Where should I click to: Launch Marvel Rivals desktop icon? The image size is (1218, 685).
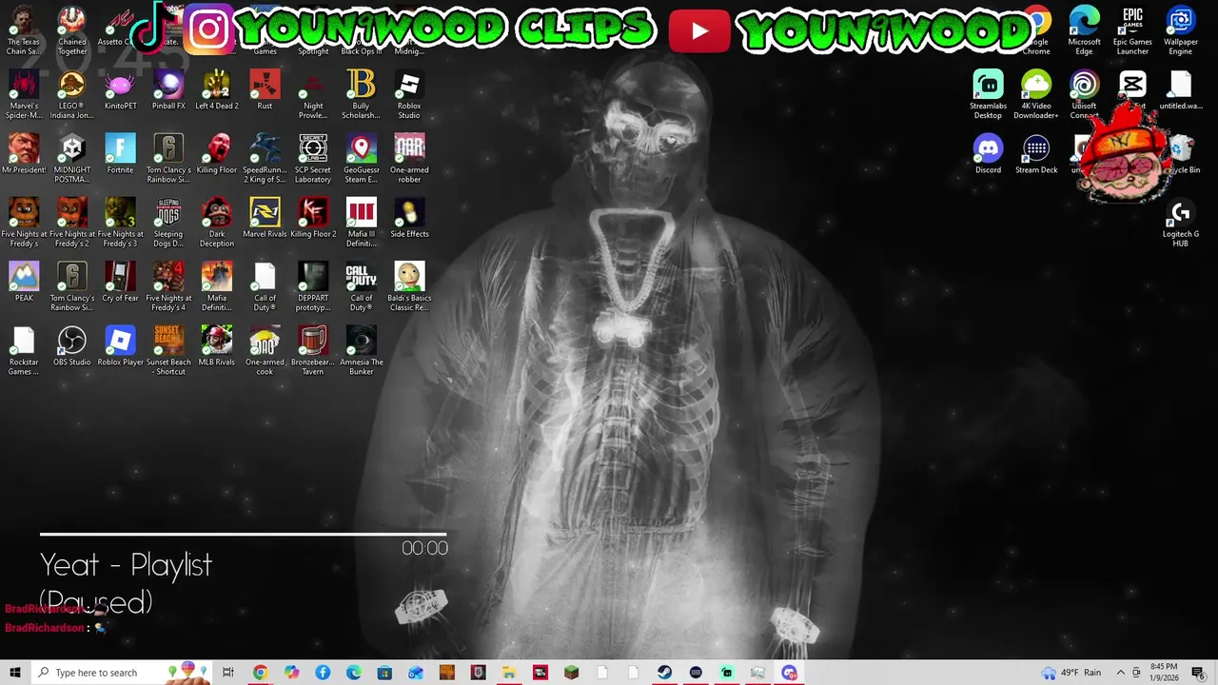pos(265,219)
